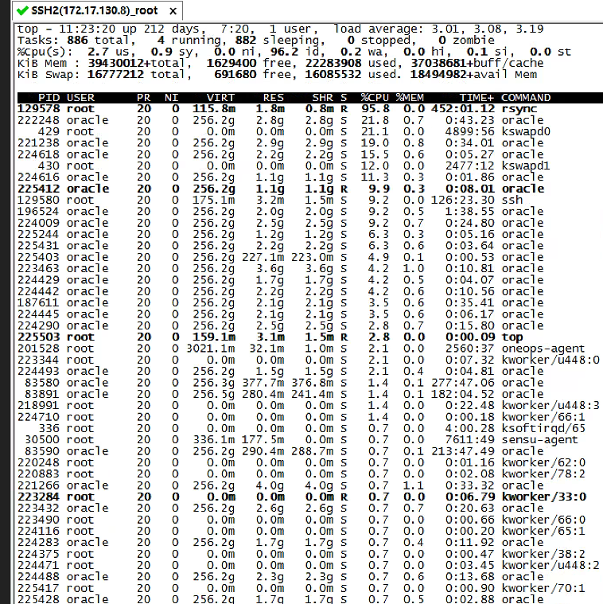
Task: Click the %CPU column header
Action: (x=375, y=98)
